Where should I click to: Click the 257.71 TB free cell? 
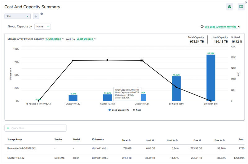click(x=197, y=158)
